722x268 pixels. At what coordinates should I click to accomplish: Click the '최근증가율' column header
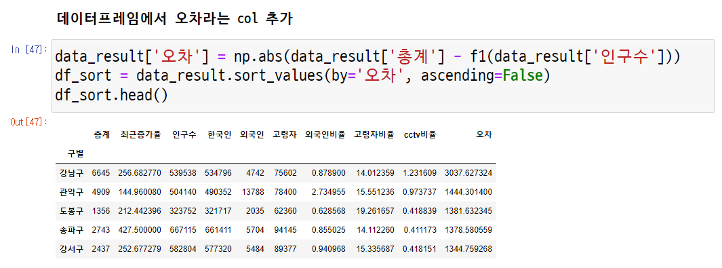coord(141,135)
